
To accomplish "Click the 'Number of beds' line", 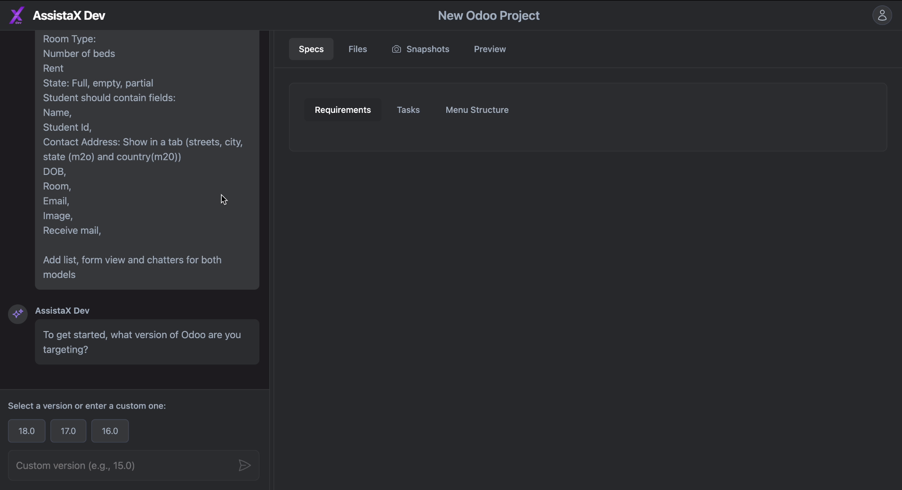I will pos(79,54).
